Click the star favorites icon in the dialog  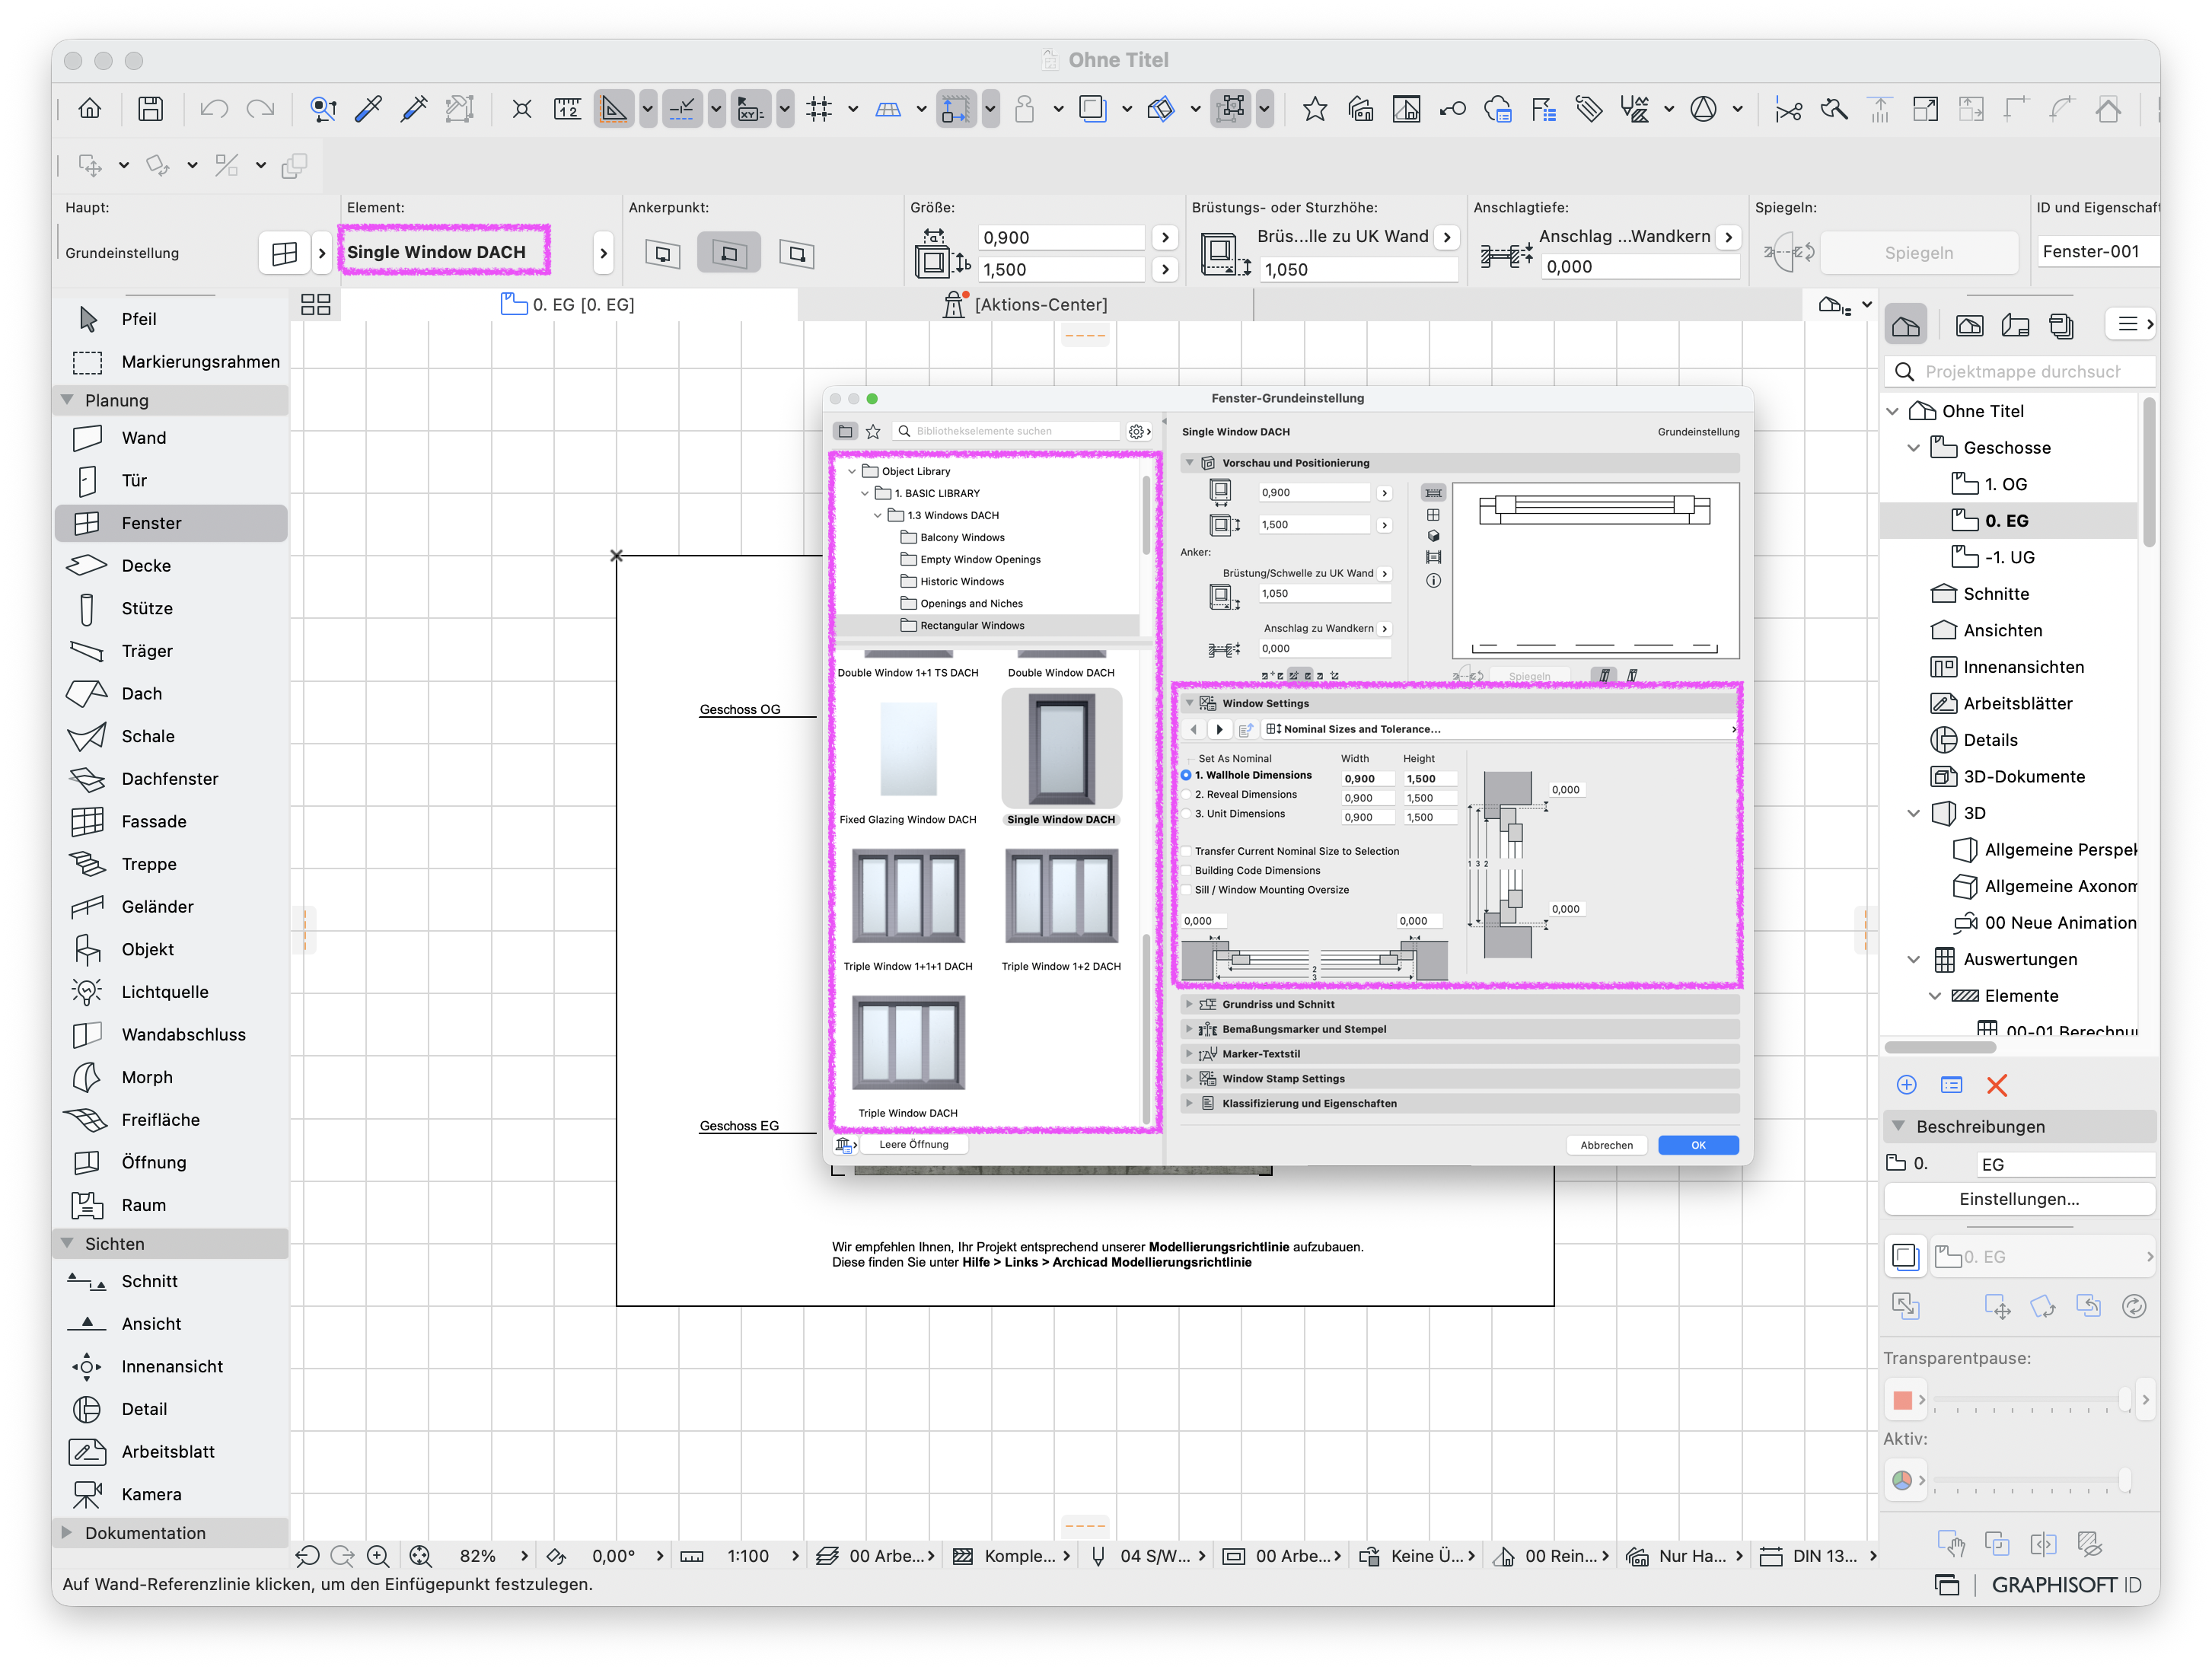click(x=873, y=431)
